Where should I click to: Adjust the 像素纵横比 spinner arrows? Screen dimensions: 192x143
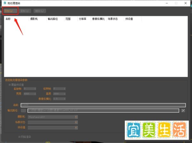click(65, 99)
